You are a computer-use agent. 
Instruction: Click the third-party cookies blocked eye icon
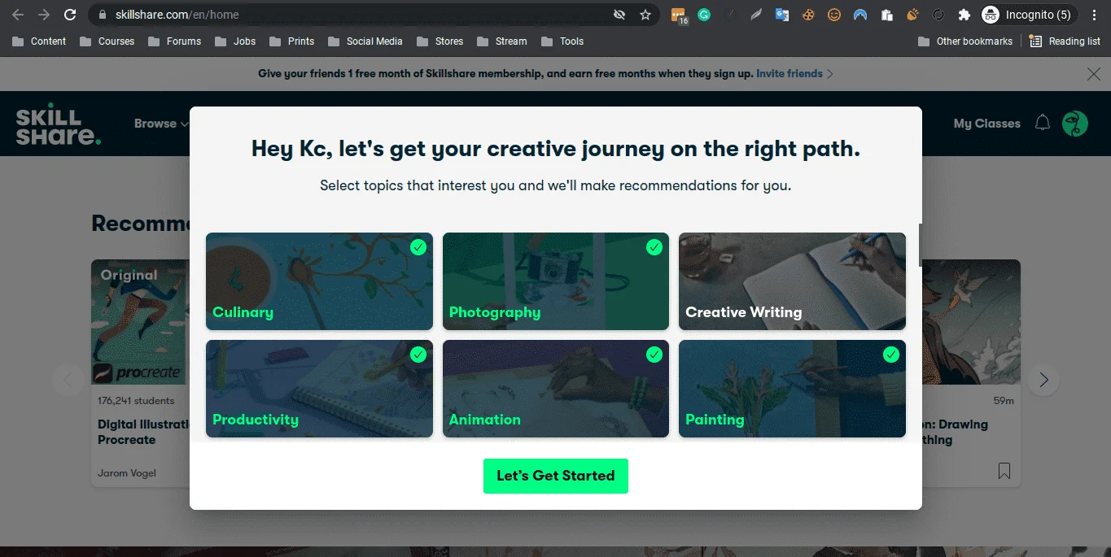click(x=619, y=15)
